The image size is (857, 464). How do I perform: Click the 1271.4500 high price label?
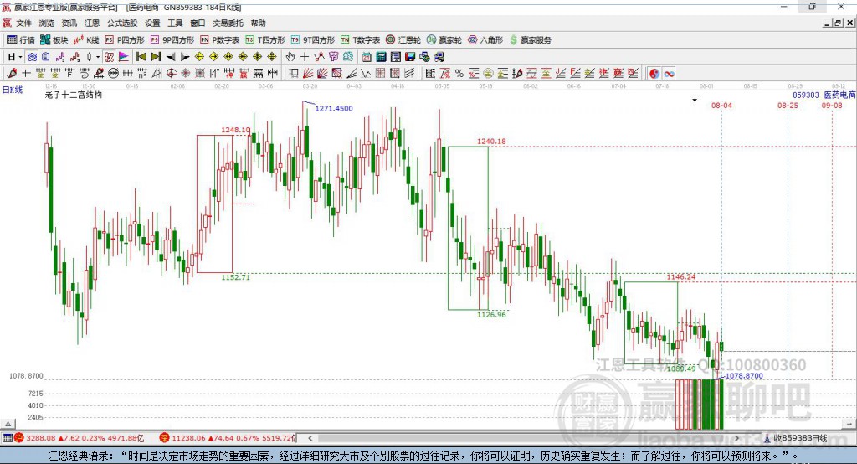334,108
